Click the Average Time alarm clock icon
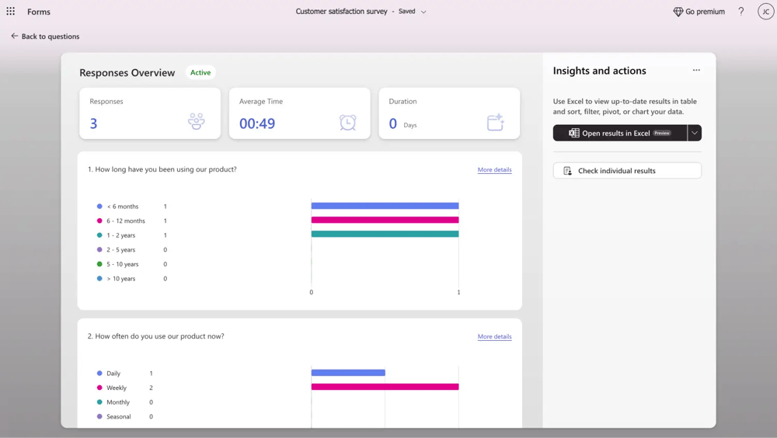The height and width of the screenshot is (438, 777). [x=347, y=122]
